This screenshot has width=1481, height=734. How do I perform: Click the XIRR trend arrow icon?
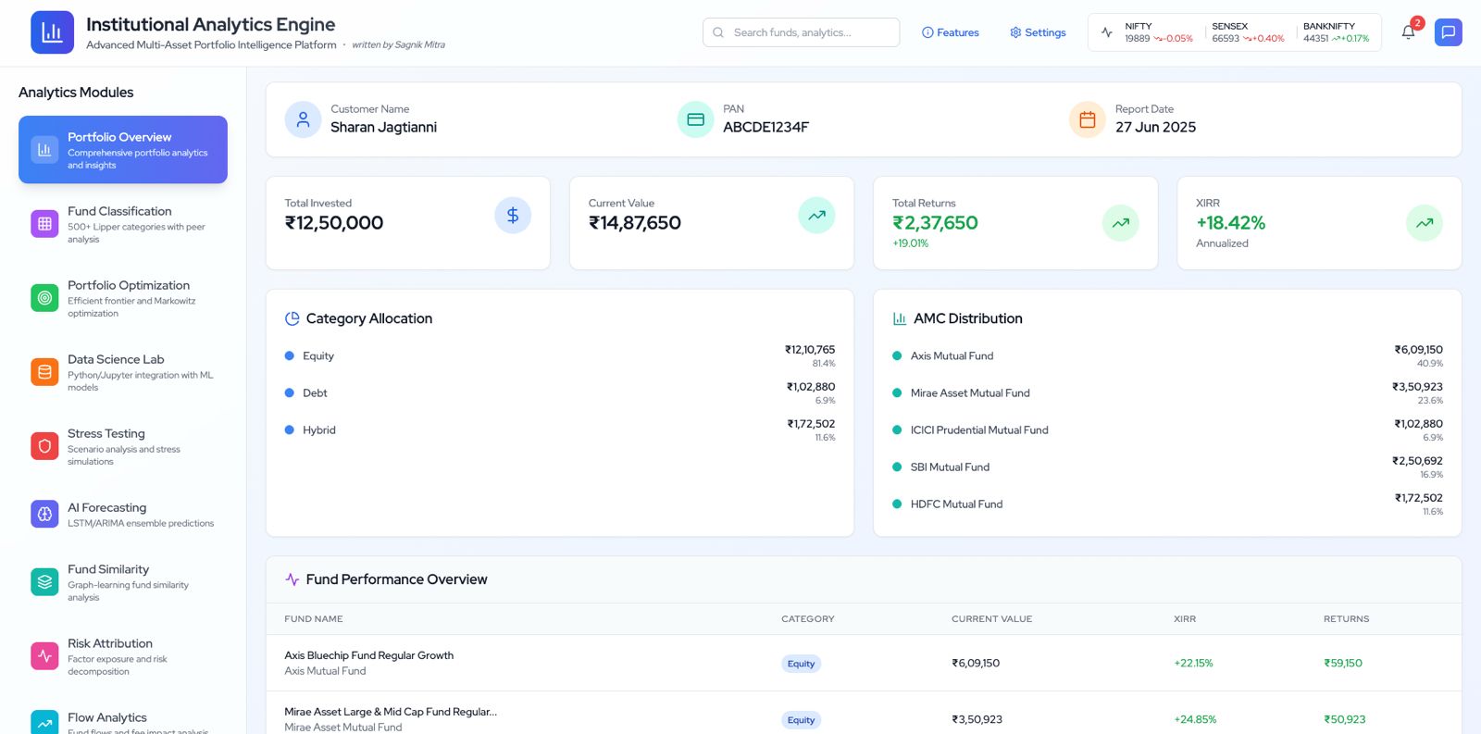click(x=1425, y=223)
